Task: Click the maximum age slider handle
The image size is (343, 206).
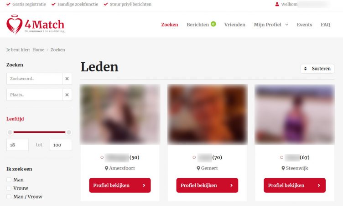Action: point(69,132)
